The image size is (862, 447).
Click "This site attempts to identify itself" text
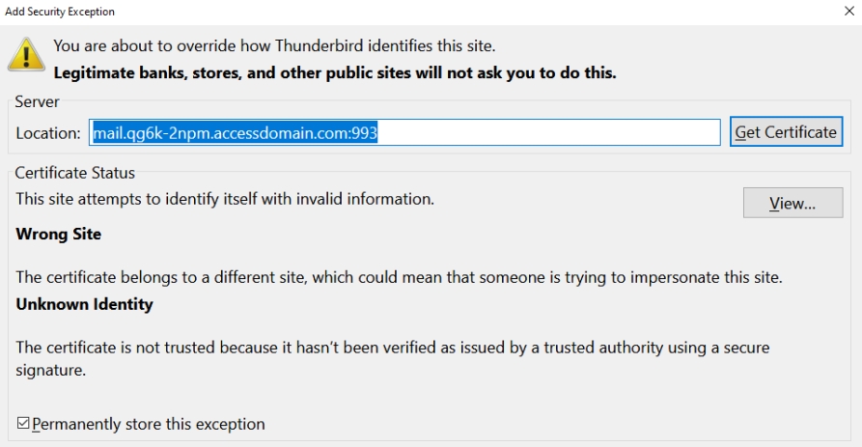(x=225, y=199)
